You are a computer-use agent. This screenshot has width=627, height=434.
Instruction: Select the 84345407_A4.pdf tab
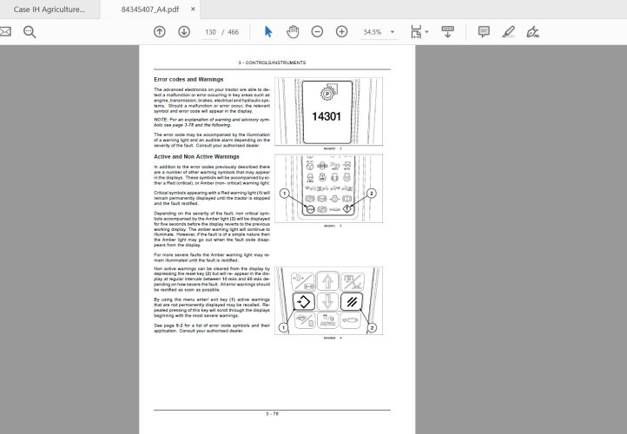[x=143, y=10]
